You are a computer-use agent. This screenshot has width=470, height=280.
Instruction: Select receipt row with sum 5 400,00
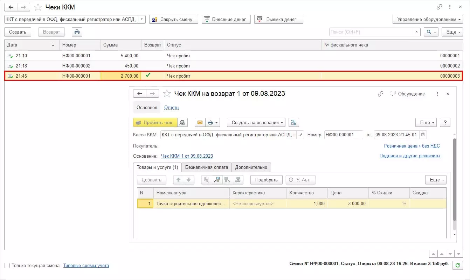click(x=233, y=56)
